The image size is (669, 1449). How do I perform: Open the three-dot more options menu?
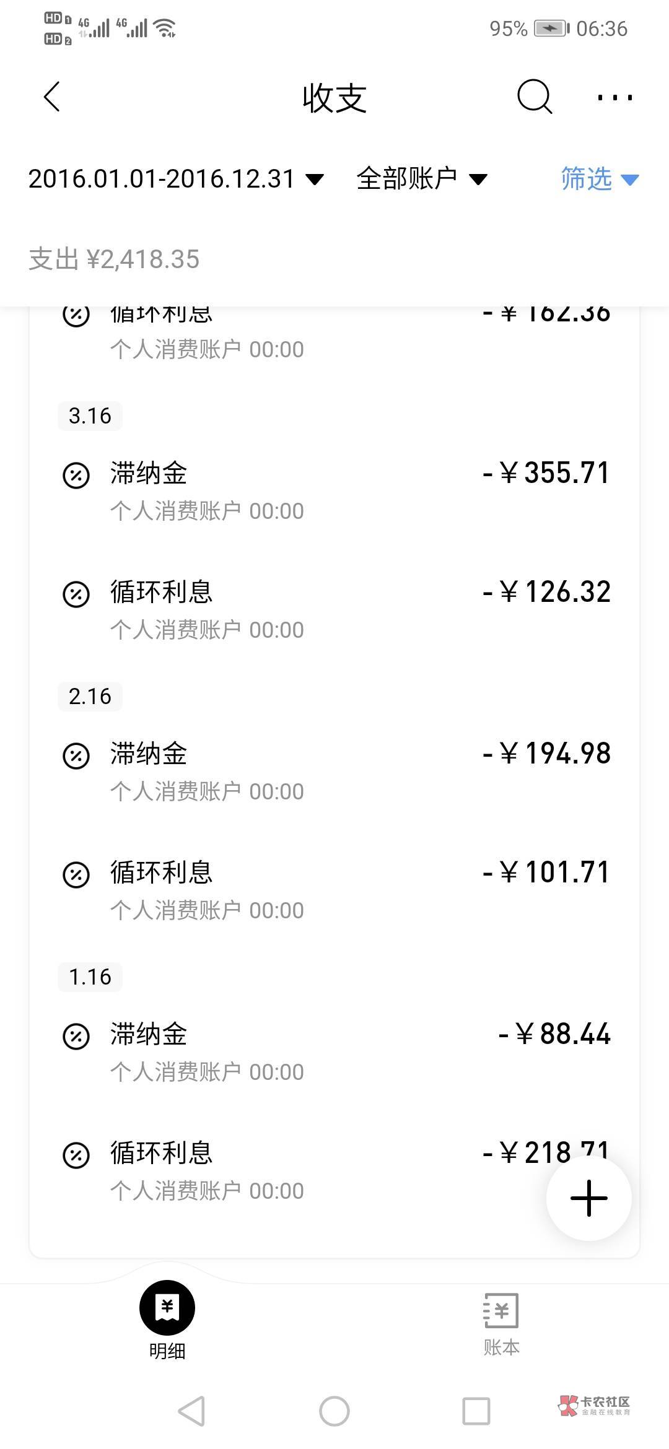pos(614,97)
